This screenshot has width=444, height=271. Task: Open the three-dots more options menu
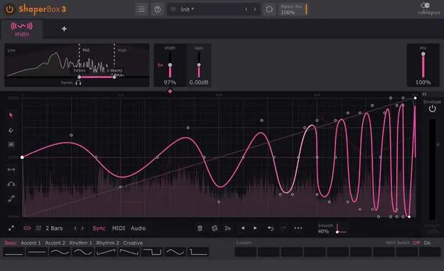[298, 228]
